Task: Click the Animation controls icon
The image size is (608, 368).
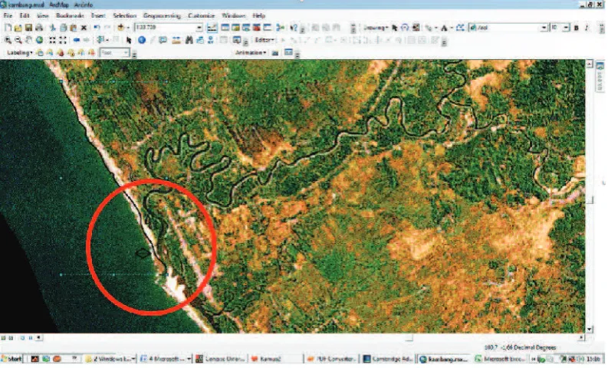Action: tap(288, 52)
